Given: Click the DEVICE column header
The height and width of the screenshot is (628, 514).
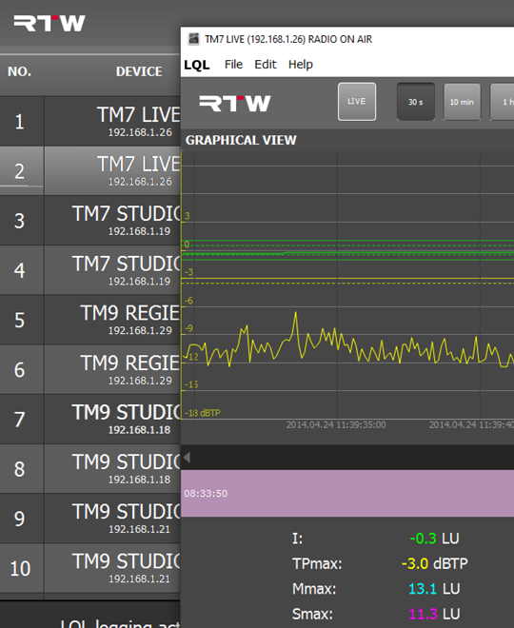Looking at the screenshot, I should click(x=139, y=71).
